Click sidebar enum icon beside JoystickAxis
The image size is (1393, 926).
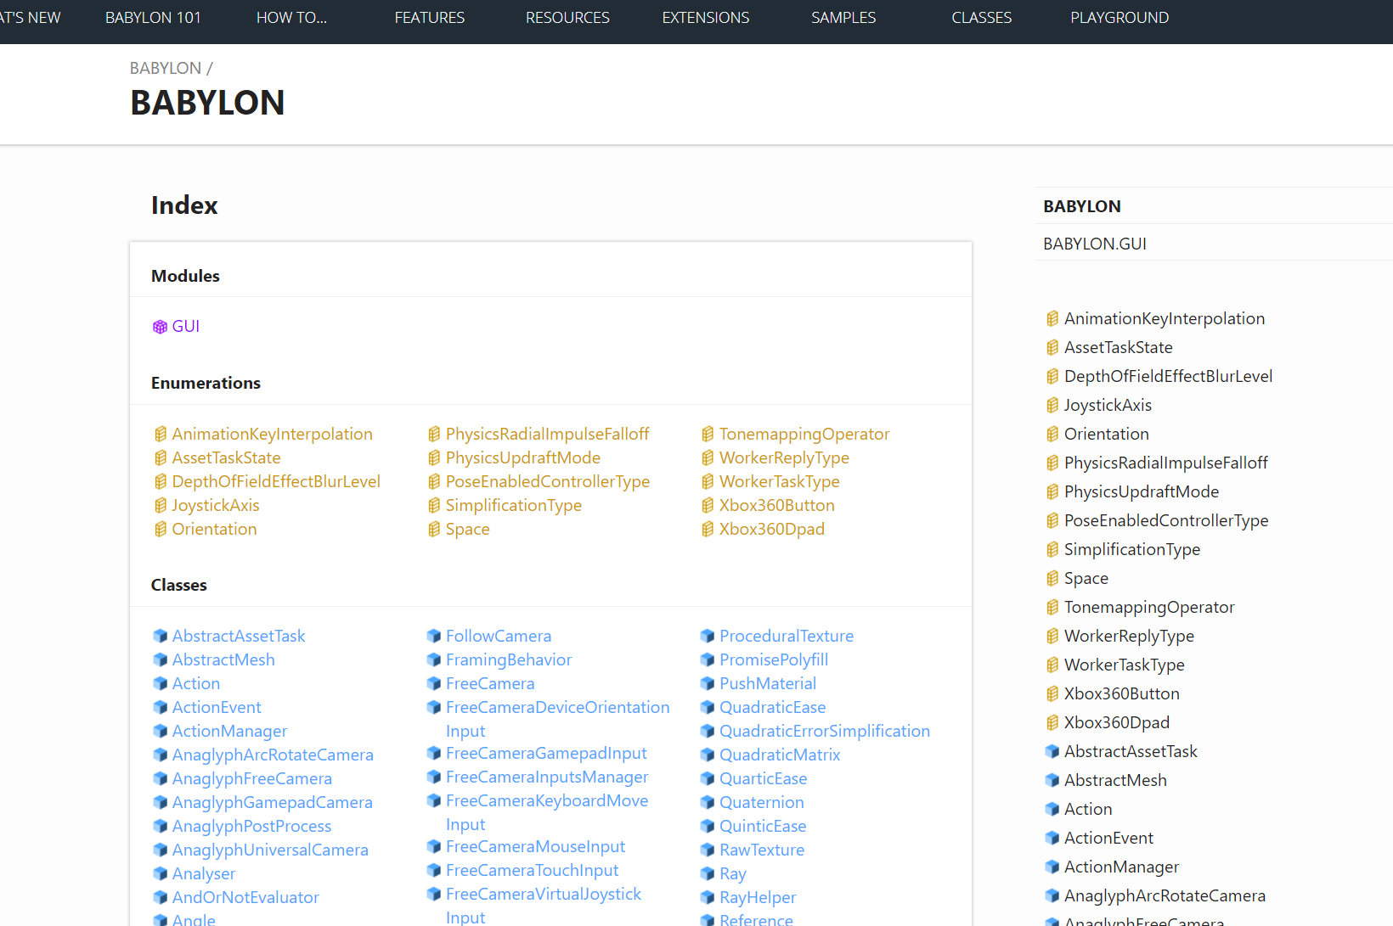click(1052, 406)
